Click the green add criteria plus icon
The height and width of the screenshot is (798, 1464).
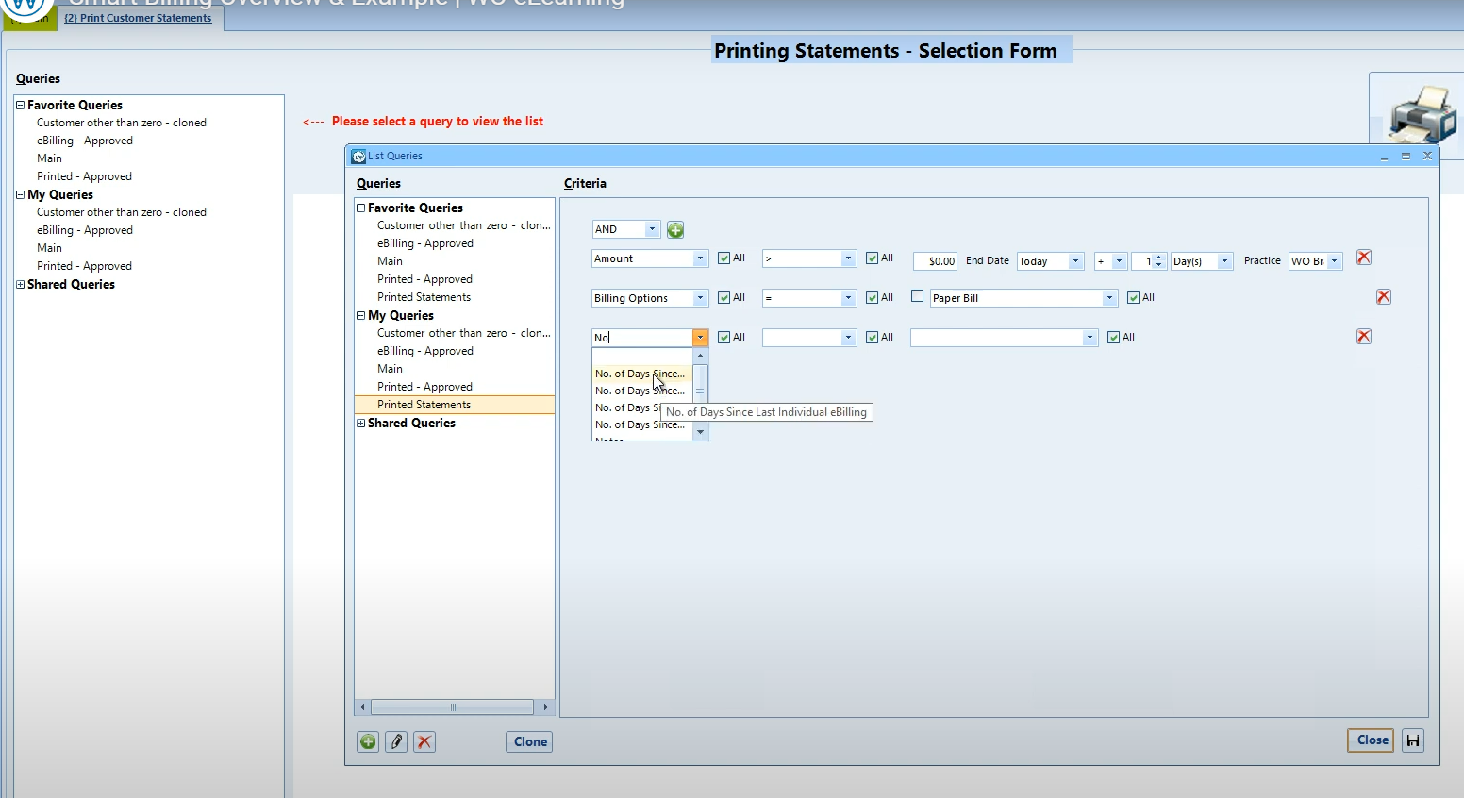(x=675, y=229)
